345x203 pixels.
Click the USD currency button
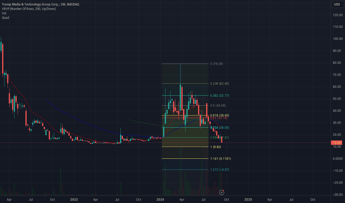pyautogui.click(x=337, y=4)
